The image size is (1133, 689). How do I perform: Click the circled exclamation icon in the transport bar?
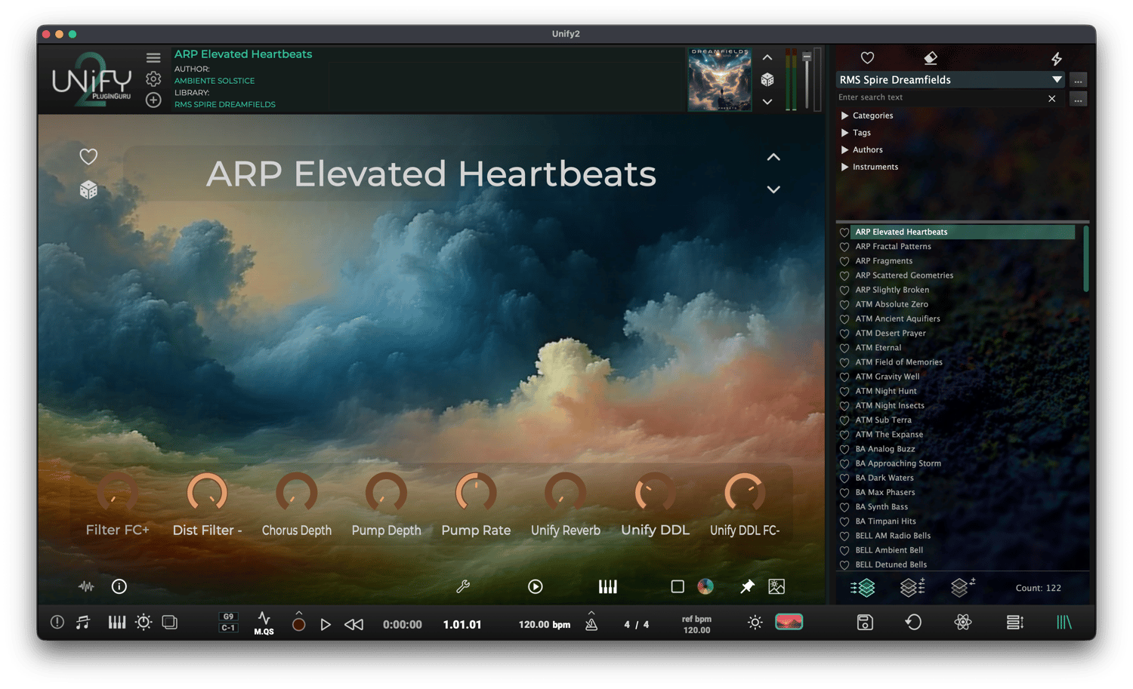57,623
